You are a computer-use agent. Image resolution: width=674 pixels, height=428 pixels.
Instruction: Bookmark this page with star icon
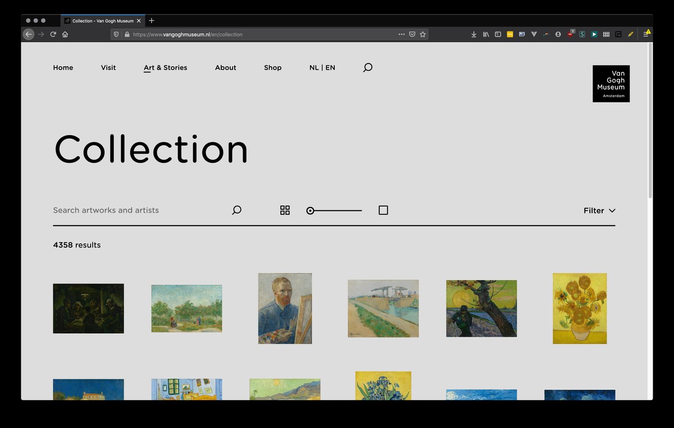tap(423, 34)
